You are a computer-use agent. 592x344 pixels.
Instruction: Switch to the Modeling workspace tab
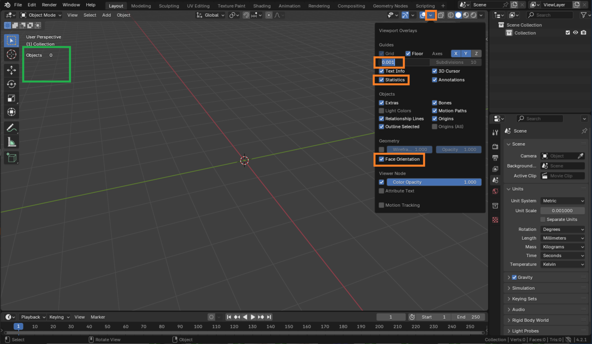(141, 6)
